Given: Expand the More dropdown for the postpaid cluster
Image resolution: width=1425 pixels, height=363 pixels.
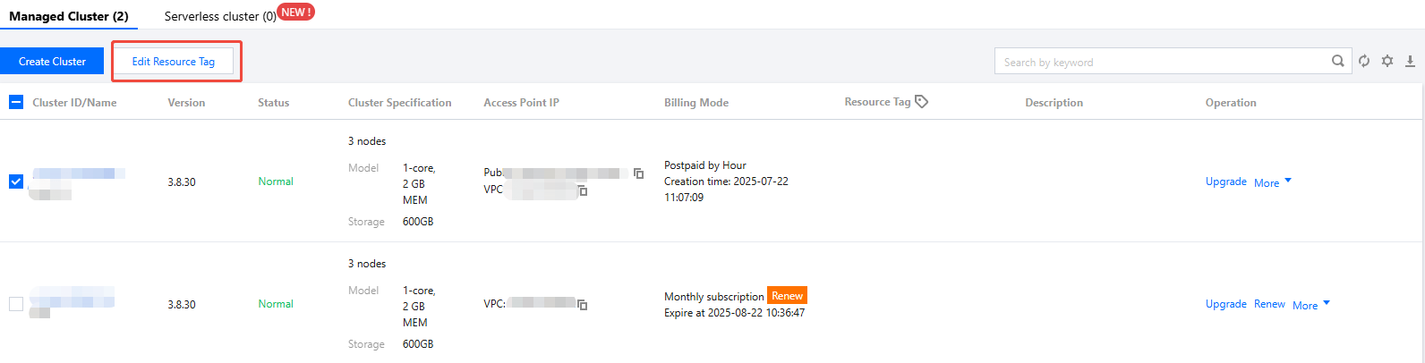Looking at the screenshot, I should point(1273,182).
